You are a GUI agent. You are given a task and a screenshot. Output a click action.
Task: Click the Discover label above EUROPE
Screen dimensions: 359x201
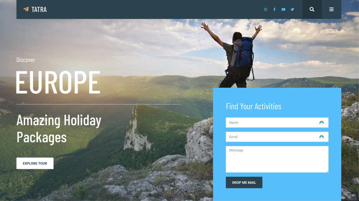tap(26, 60)
